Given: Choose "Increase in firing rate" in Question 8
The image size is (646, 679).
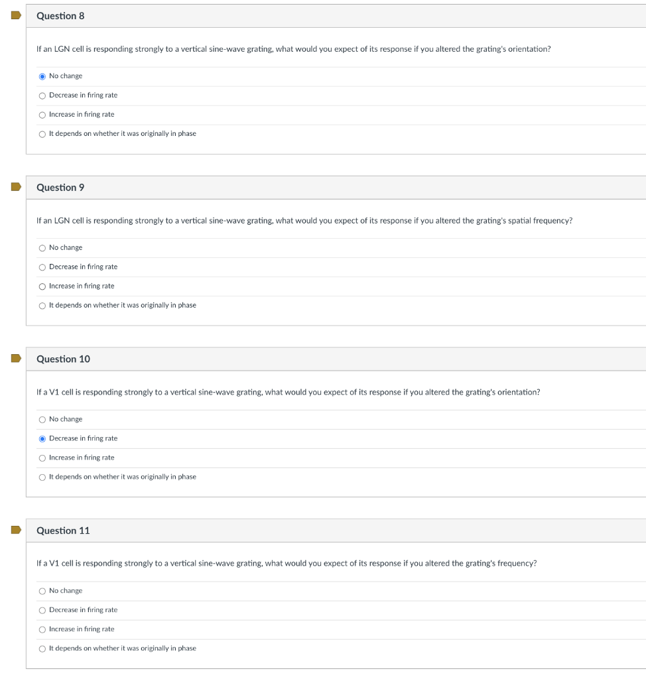Looking at the screenshot, I should click(x=42, y=115).
